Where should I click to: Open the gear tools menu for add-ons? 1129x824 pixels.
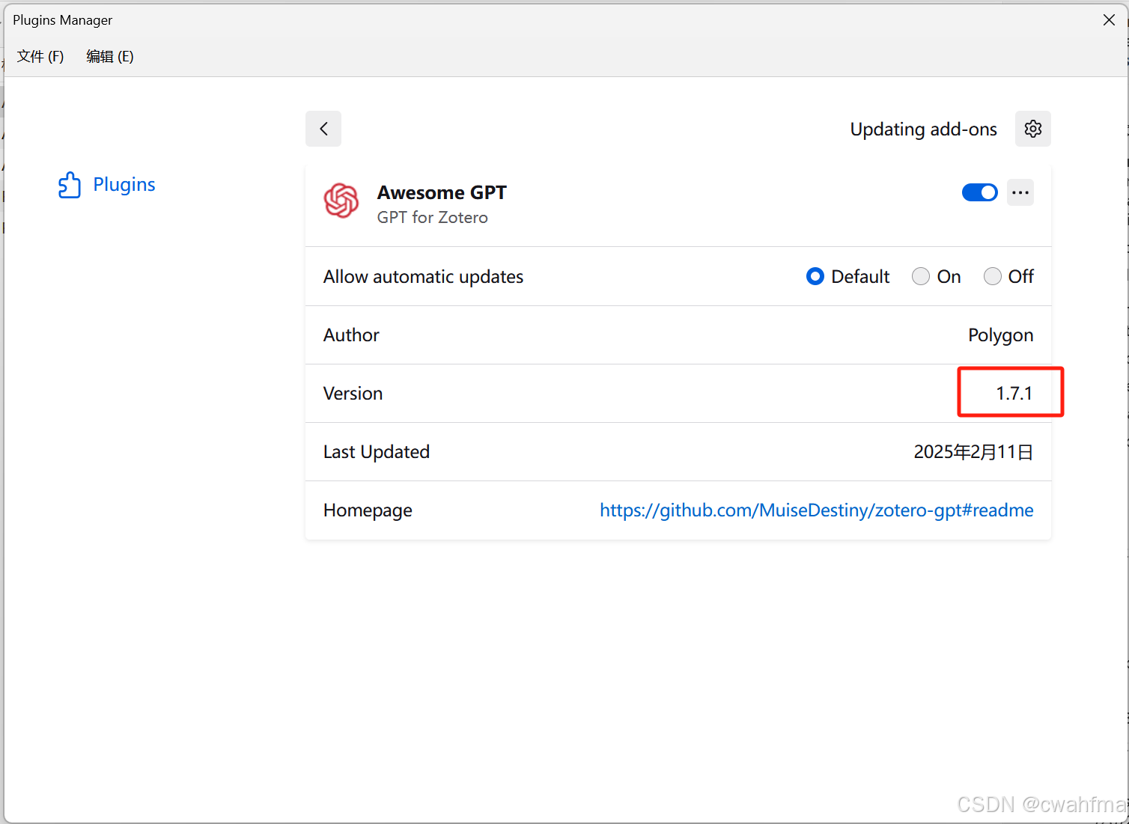tap(1032, 129)
